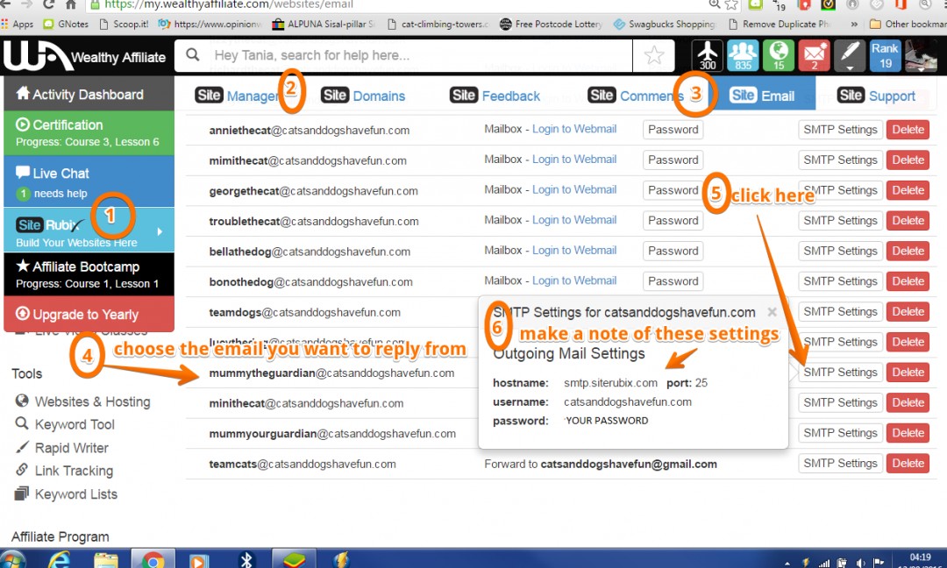Close the SMTP Settings popup

pyautogui.click(x=772, y=312)
